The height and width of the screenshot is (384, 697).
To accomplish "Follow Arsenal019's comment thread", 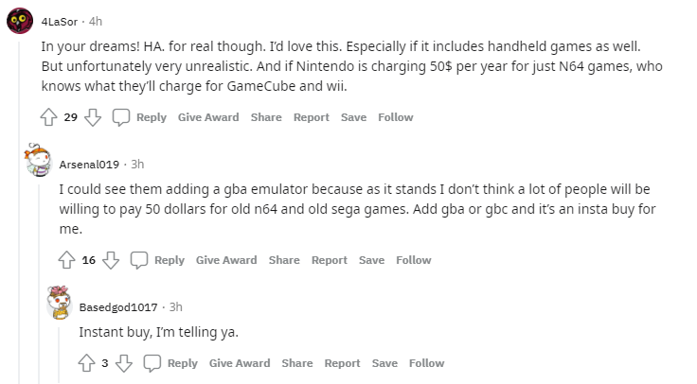I will [414, 260].
